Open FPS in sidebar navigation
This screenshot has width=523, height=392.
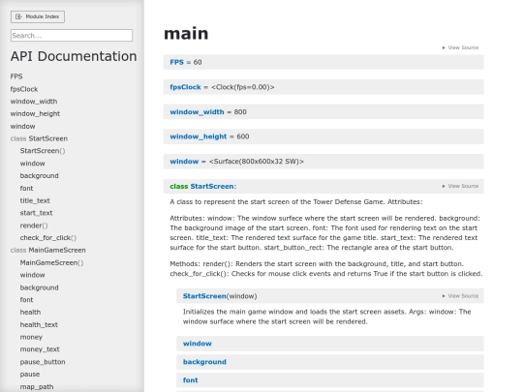16,76
